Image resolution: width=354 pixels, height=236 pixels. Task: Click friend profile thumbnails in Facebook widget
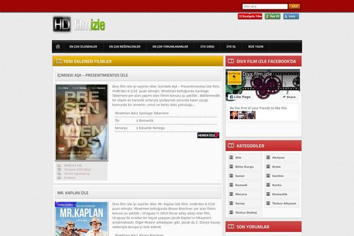click(x=242, y=115)
